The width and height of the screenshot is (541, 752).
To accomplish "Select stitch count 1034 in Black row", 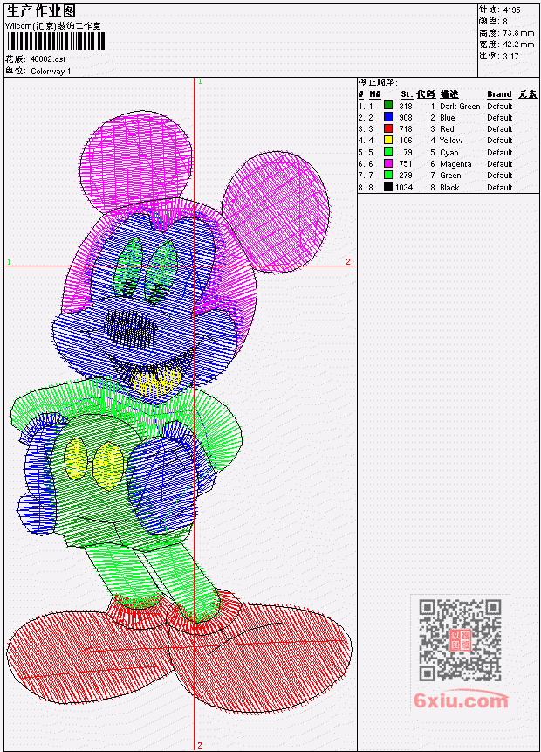I will coord(403,188).
